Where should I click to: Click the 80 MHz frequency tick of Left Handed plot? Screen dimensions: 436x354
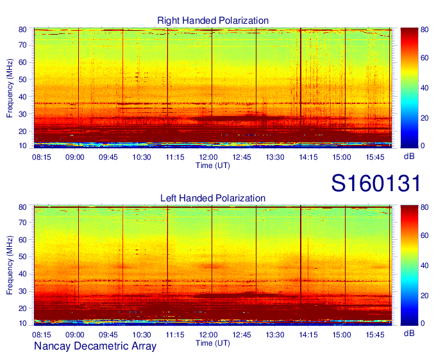[22, 207]
